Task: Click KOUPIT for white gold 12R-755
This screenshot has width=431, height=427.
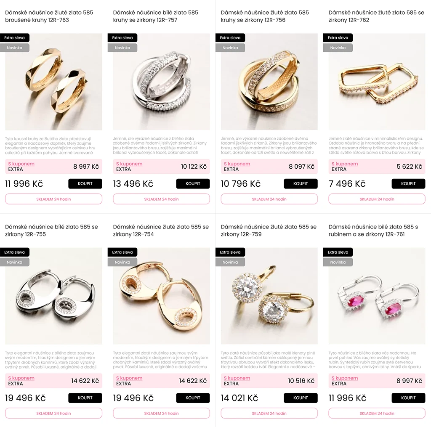Action: [x=85, y=398]
